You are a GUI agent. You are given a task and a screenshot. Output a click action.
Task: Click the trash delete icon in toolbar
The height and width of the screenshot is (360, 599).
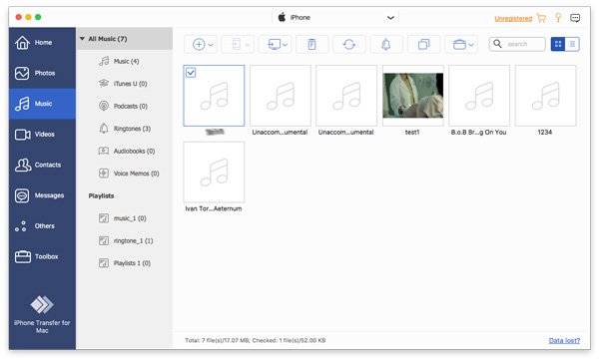pyautogui.click(x=311, y=44)
